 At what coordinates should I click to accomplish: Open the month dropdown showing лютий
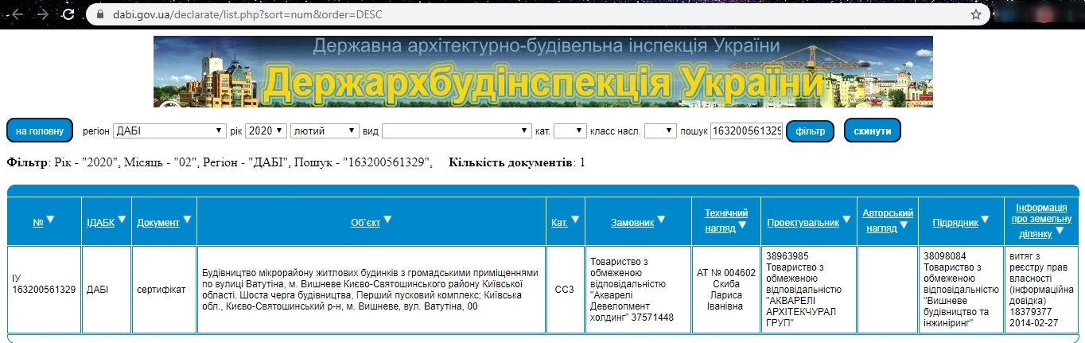pos(325,131)
